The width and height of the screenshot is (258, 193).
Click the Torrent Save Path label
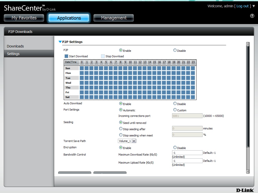(x=75, y=141)
